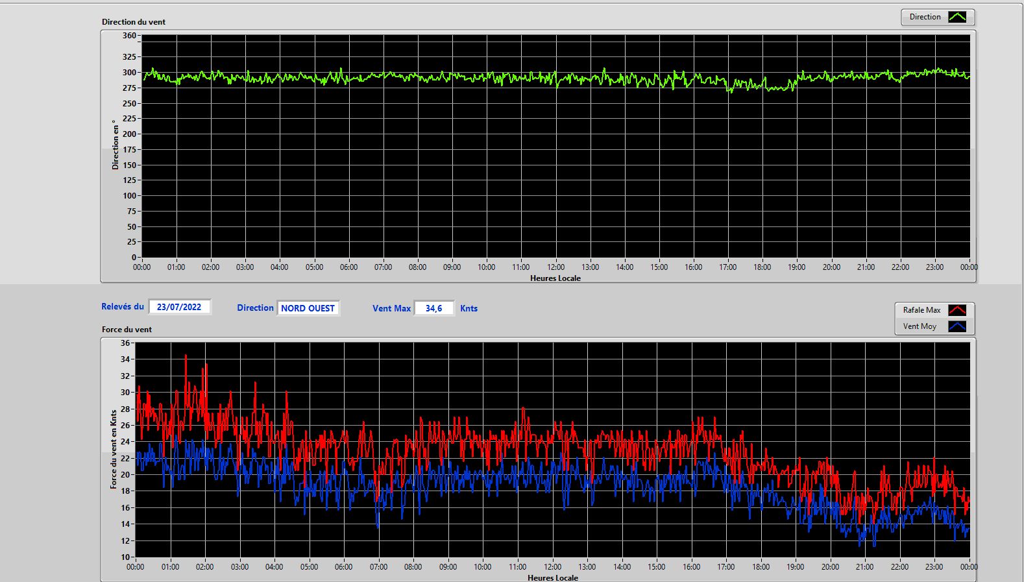Viewport: 1024px width, 582px height.
Task: Click the 'Direction' legend label at top right
Action: [x=925, y=17]
